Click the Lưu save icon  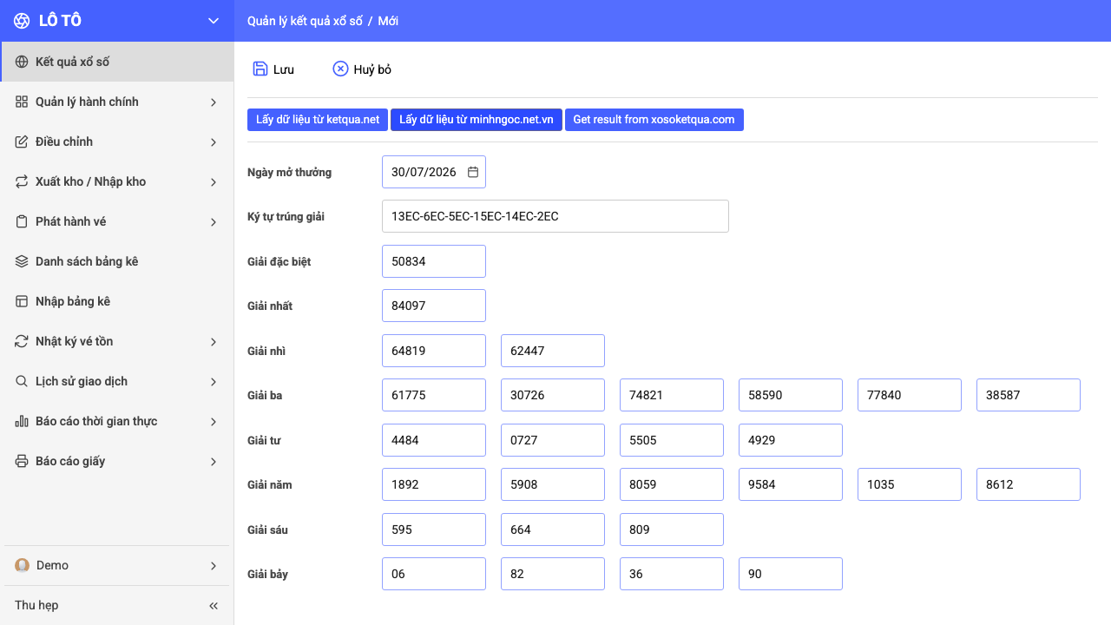click(260, 69)
